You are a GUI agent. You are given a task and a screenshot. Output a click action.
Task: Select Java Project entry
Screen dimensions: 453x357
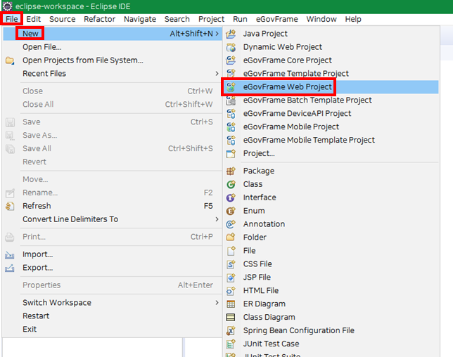pos(331,34)
